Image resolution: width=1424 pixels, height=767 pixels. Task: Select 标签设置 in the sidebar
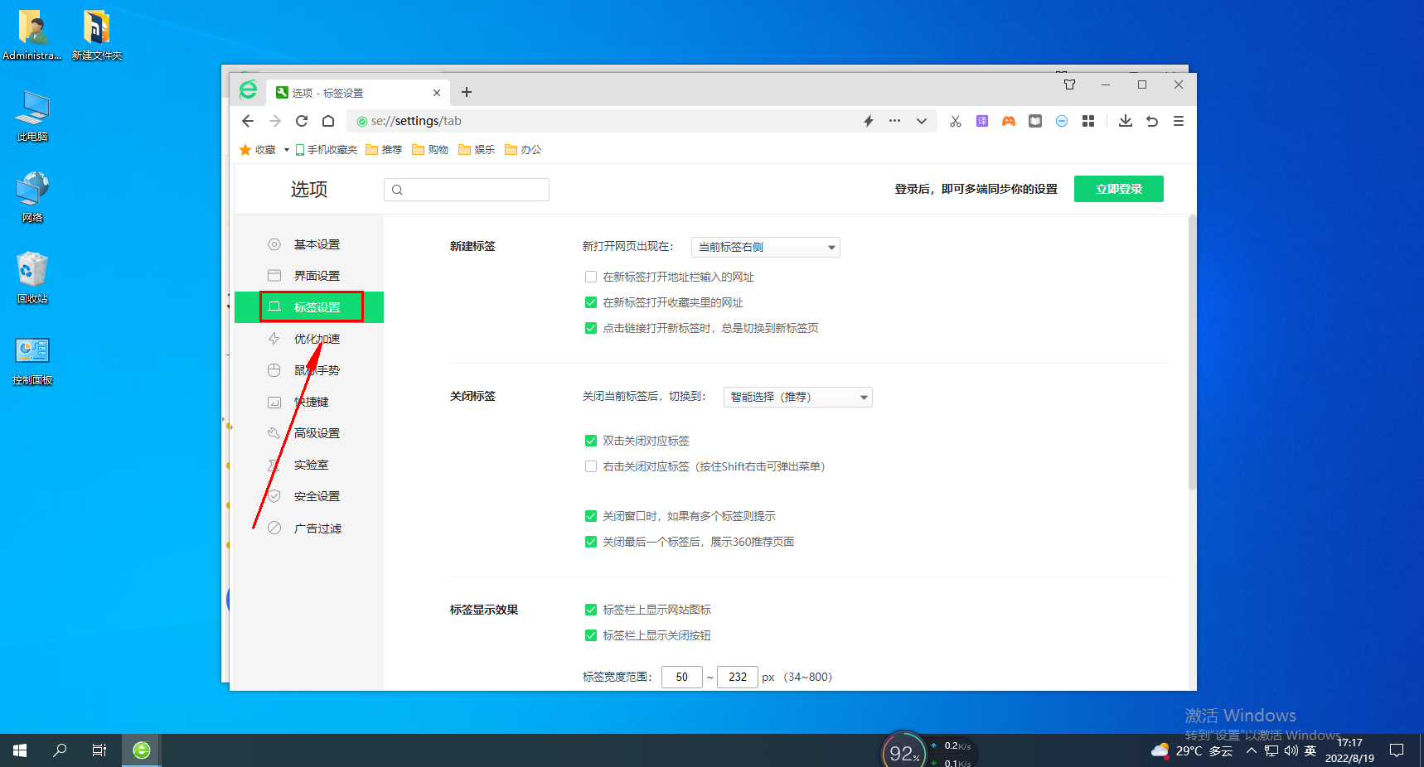309,307
